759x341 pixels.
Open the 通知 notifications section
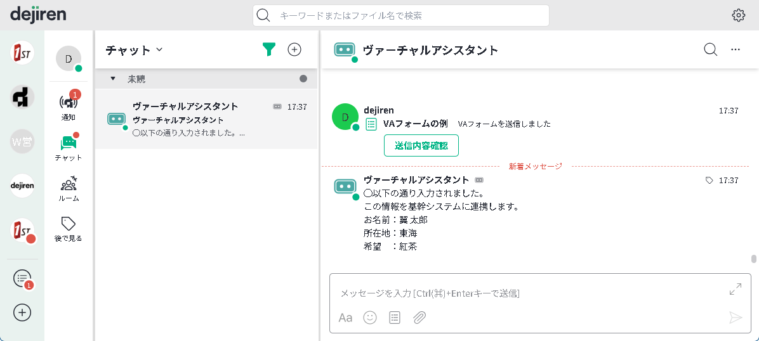(68, 105)
